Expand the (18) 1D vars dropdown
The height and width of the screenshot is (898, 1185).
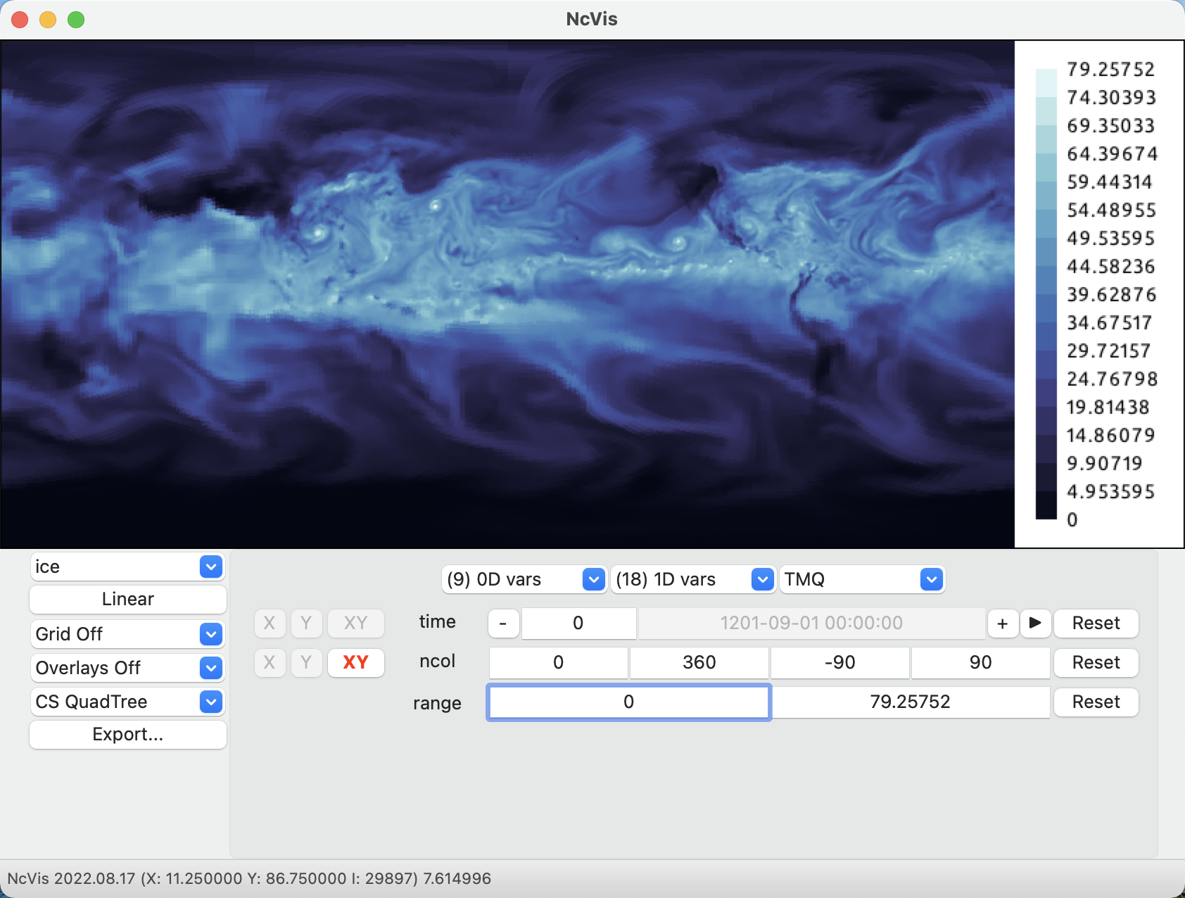coord(693,579)
